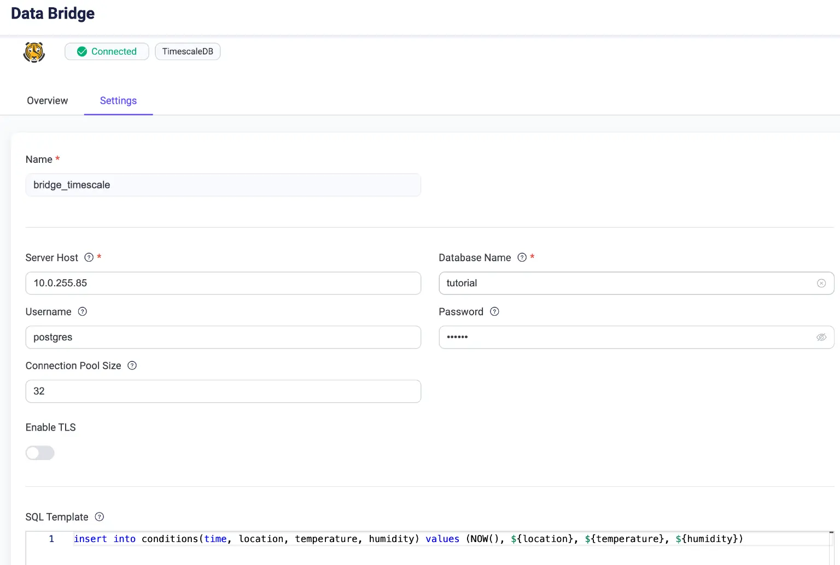Click the Username field containing postgres
Viewport: 840px width, 565px height.
(223, 337)
